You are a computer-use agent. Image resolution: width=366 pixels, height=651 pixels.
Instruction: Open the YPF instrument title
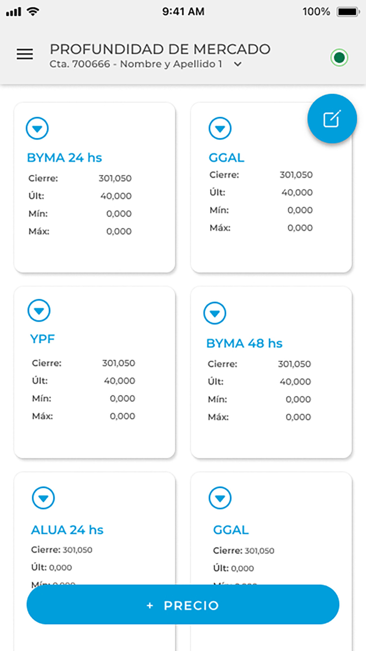(x=42, y=339)
